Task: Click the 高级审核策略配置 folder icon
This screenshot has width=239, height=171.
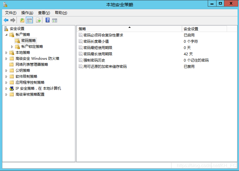Action: click(x=12, y=94)
